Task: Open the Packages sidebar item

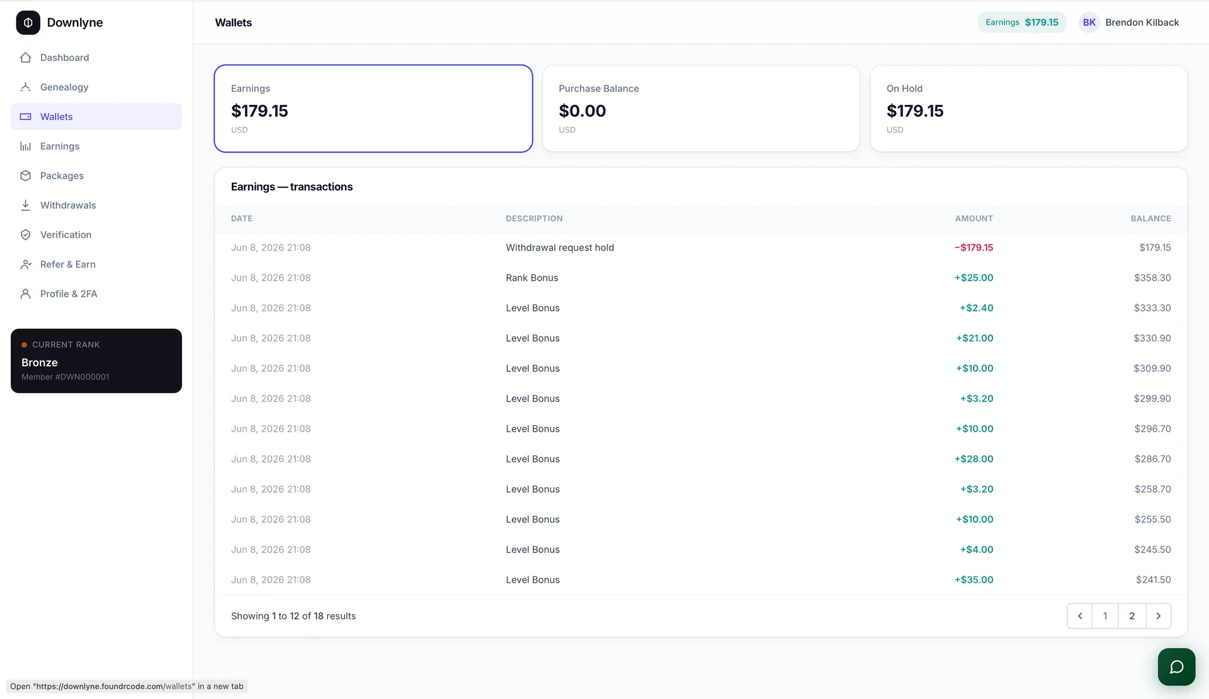Action: click(x=96, y=176)
